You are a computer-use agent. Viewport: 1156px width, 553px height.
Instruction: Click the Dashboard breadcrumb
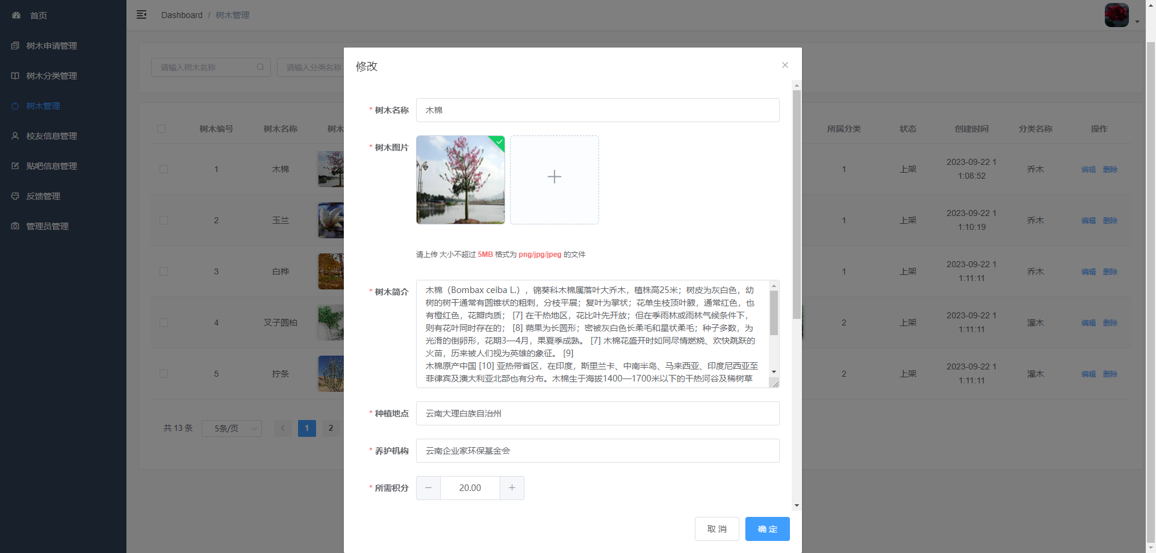pyautogui.click(x=182, y=15)
